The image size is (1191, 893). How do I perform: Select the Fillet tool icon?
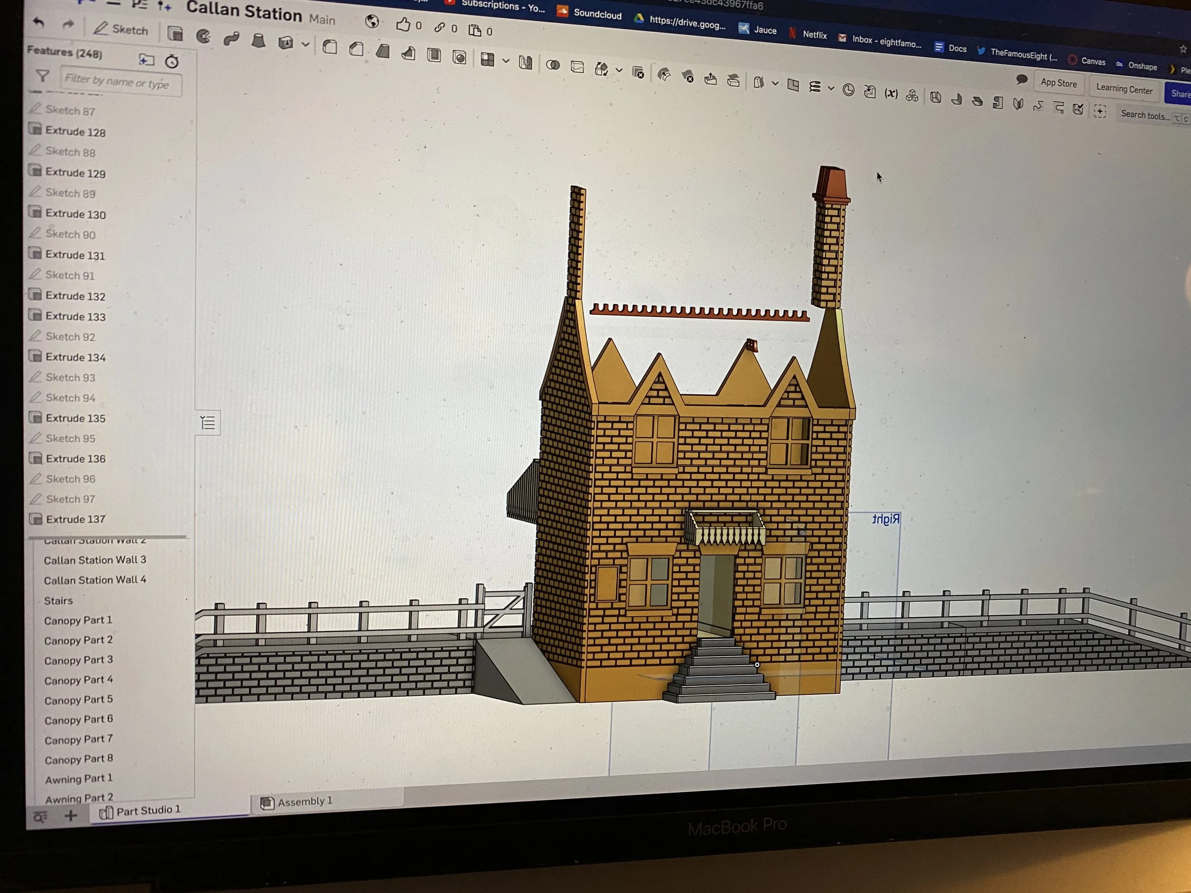(330, 47)
